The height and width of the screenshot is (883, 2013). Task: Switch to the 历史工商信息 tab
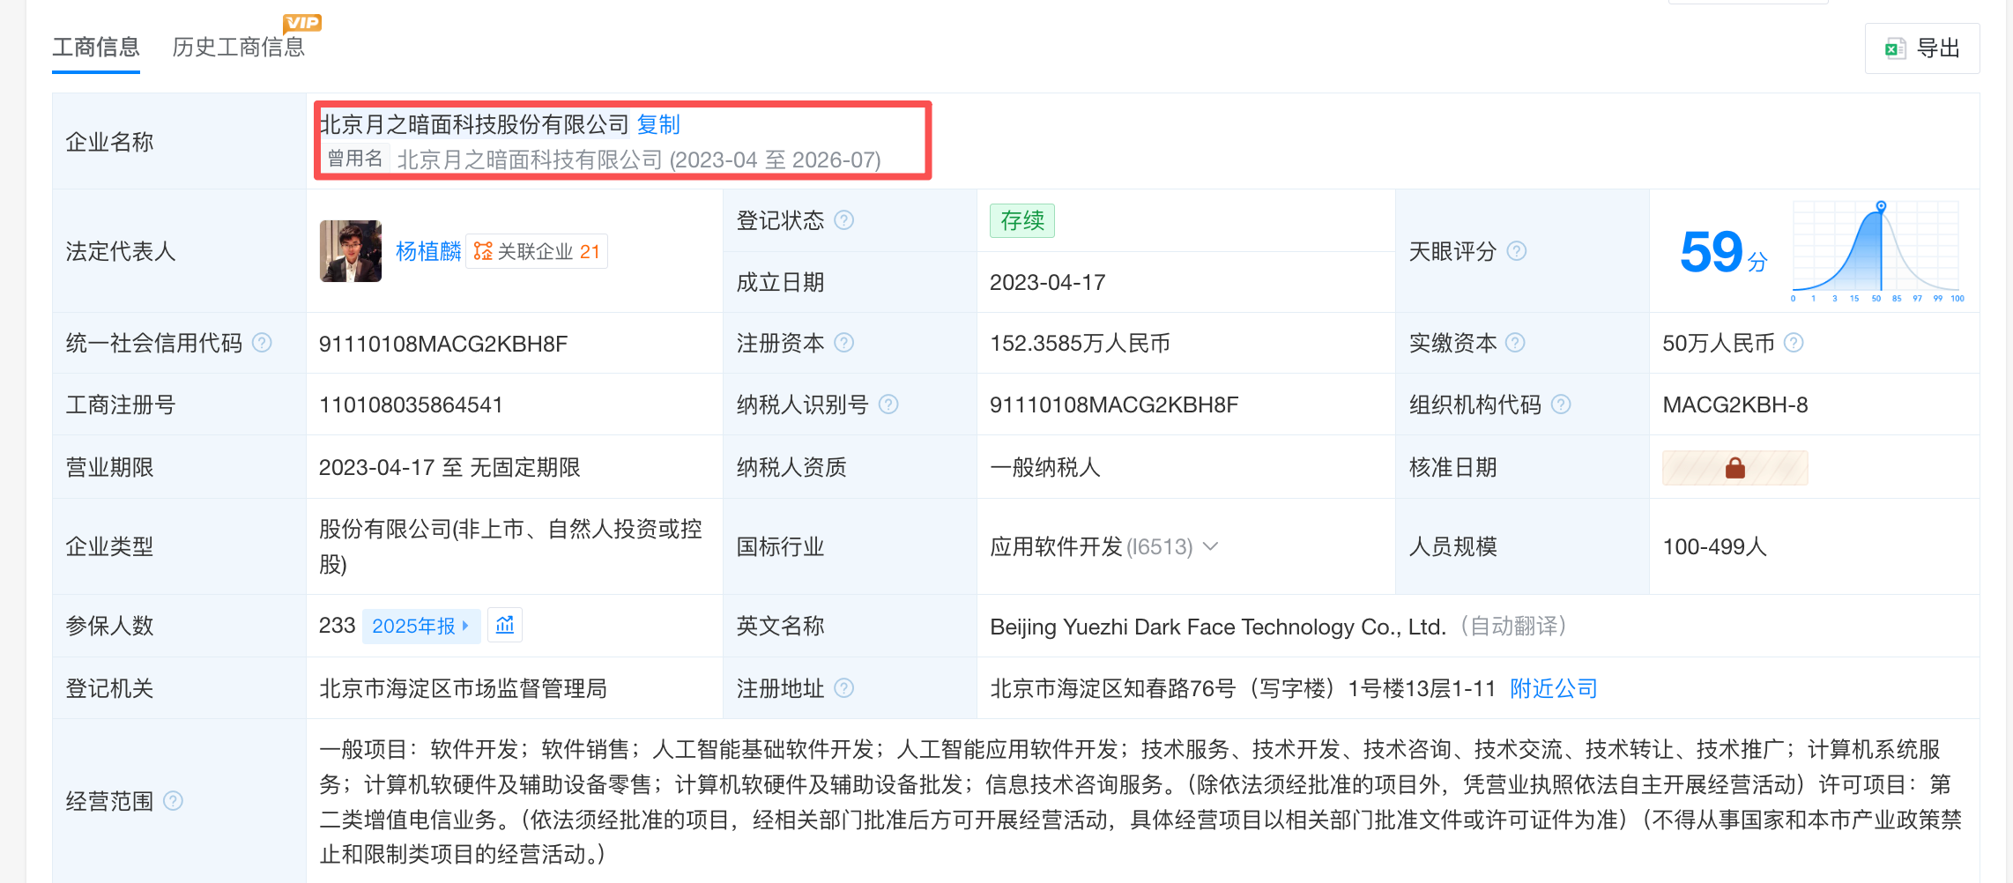click(238, 47)
